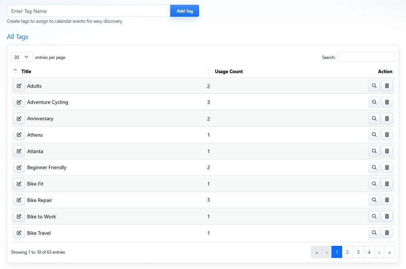Click the Beginner Friendly title text
406x269 pixels.
point(47,168)
